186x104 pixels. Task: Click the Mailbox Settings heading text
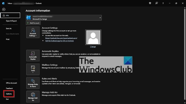pos(50,65)
